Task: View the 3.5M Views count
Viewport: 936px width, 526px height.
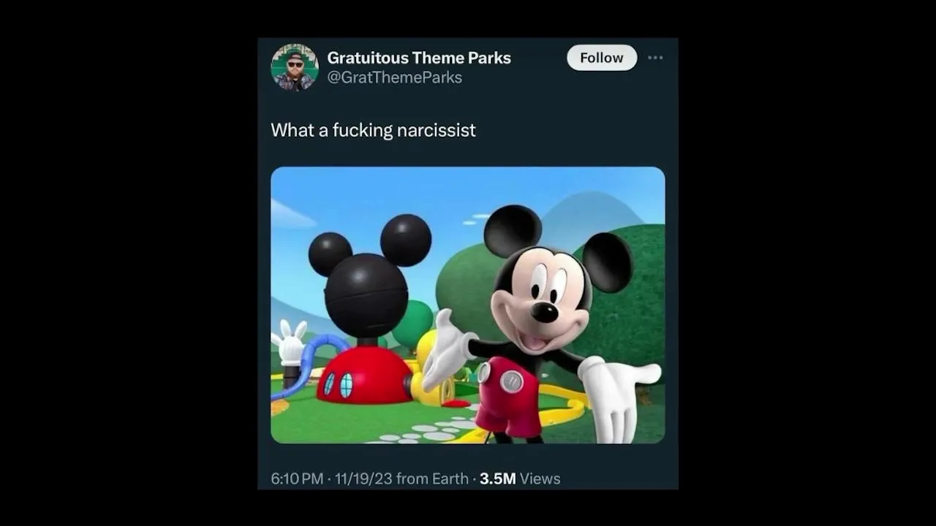Action: pyautogui.click(x=520, y=479)
